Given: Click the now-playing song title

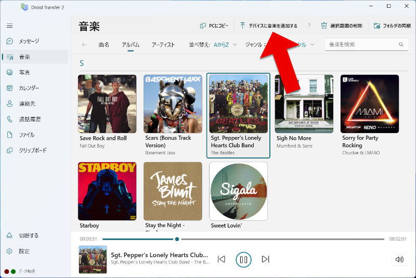Looking at the screenshot, I should [159, 255].
